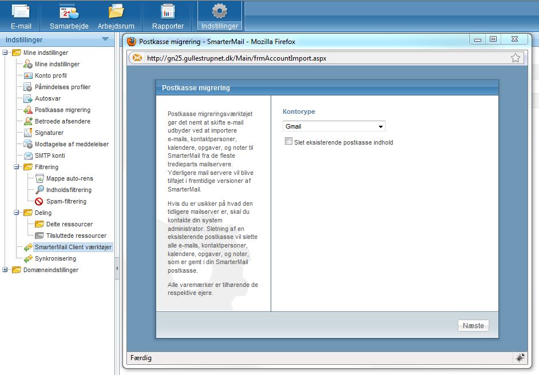Select Konto profil in settings tree
Viewport: 539px width, 375px height.
[x=51, y=75]
